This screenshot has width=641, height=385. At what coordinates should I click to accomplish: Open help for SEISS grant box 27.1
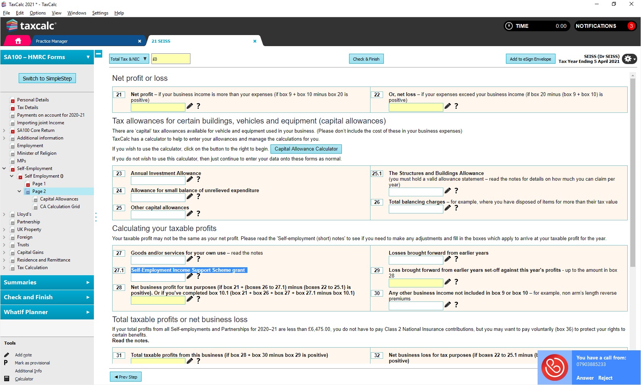[x=198, y=276]
